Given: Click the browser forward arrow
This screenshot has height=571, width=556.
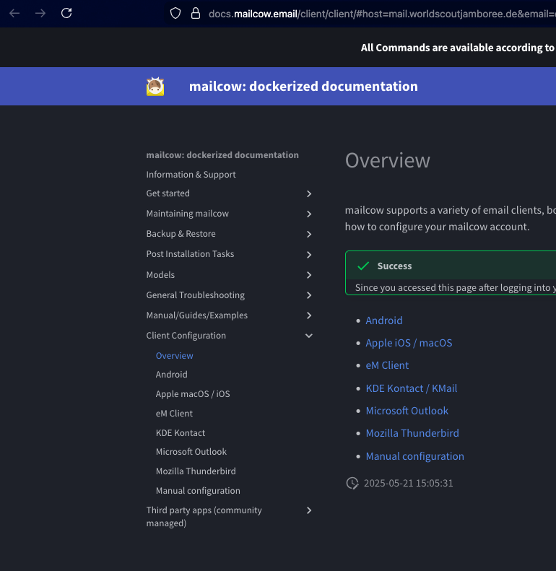Looking at the screenshot, I should (40, 13).
